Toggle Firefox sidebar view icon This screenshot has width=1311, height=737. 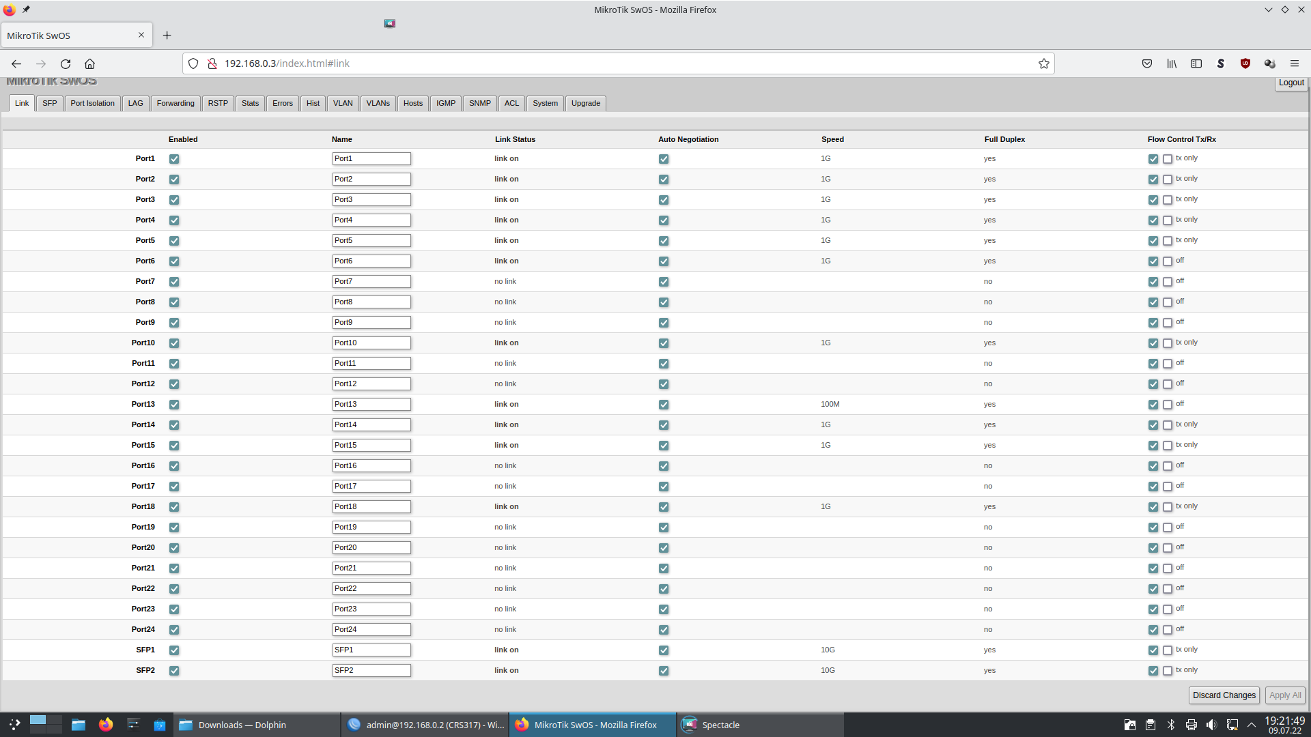(x=1196, y=63)
